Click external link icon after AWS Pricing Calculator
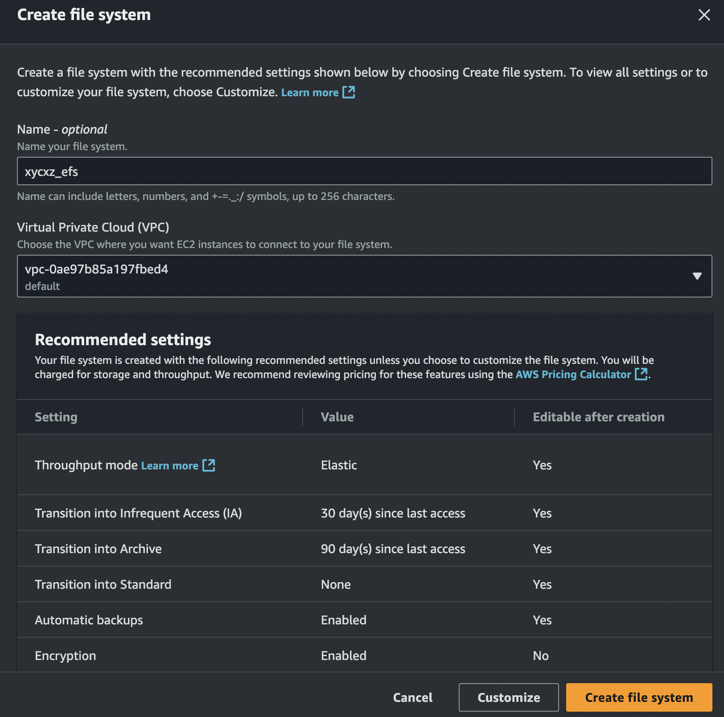 [x=641, y=374]
